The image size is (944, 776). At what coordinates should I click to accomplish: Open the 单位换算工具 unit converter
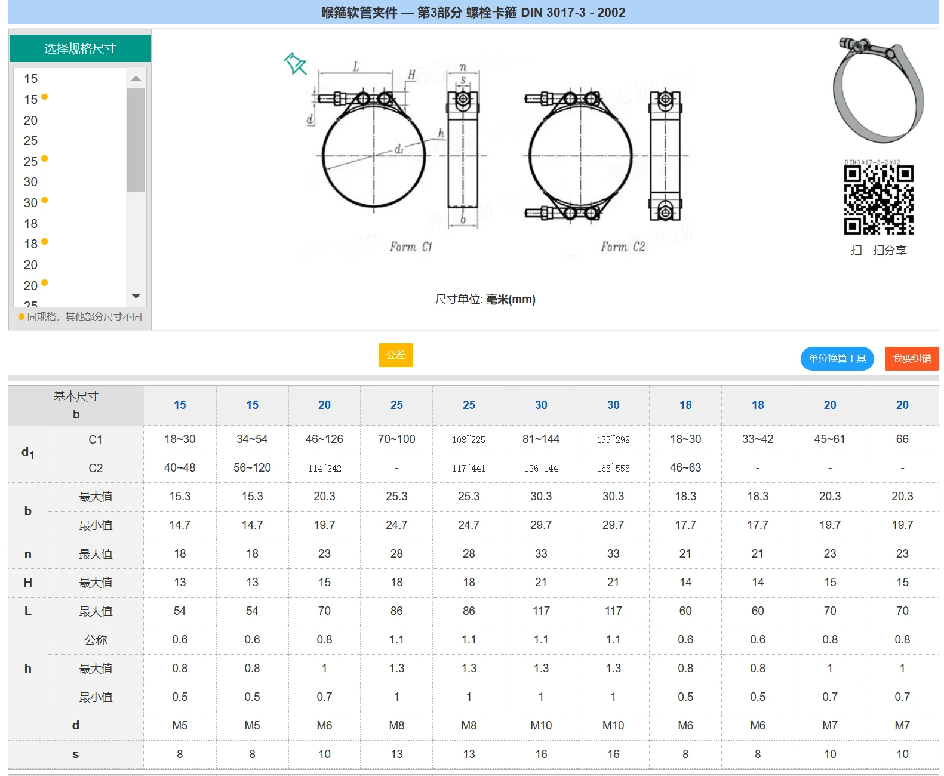click(837, 359)
